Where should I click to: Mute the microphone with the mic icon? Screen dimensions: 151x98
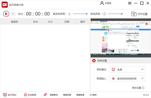(x=69, y=14)
